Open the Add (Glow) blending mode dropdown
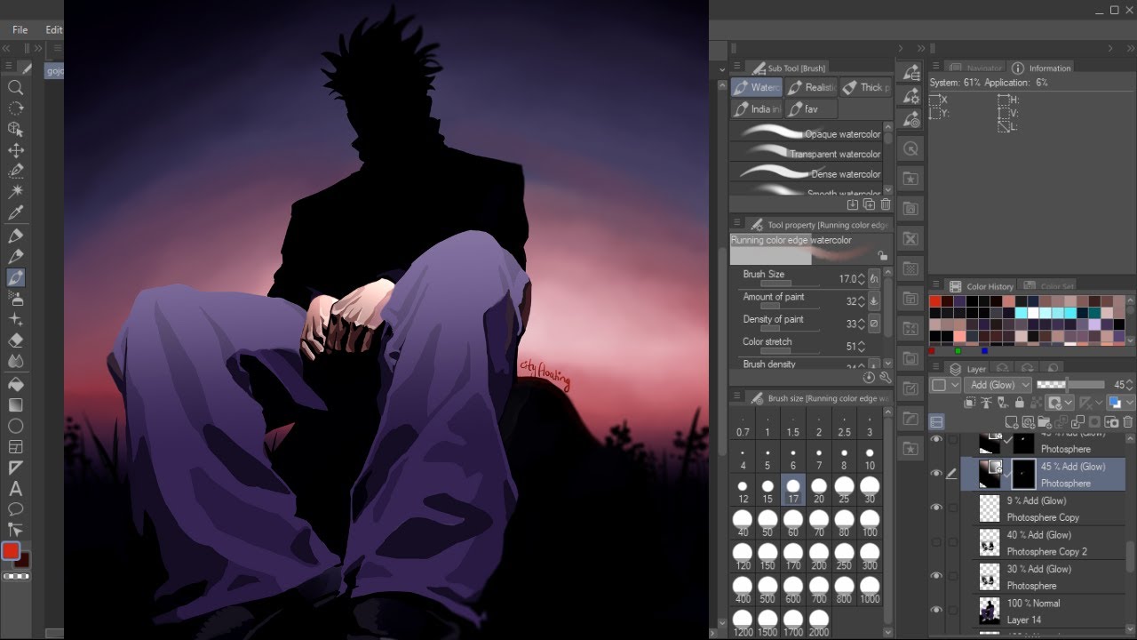The image size is (1137, 640). click(x=999, y=385)
